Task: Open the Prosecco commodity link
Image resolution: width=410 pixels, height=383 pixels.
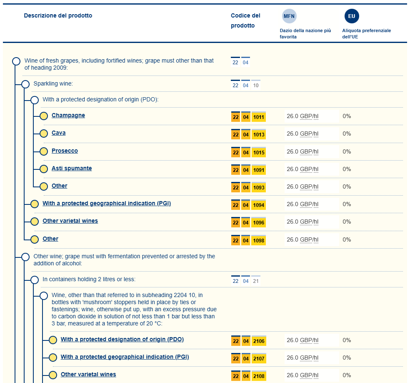Action: [x=65, y=151]
